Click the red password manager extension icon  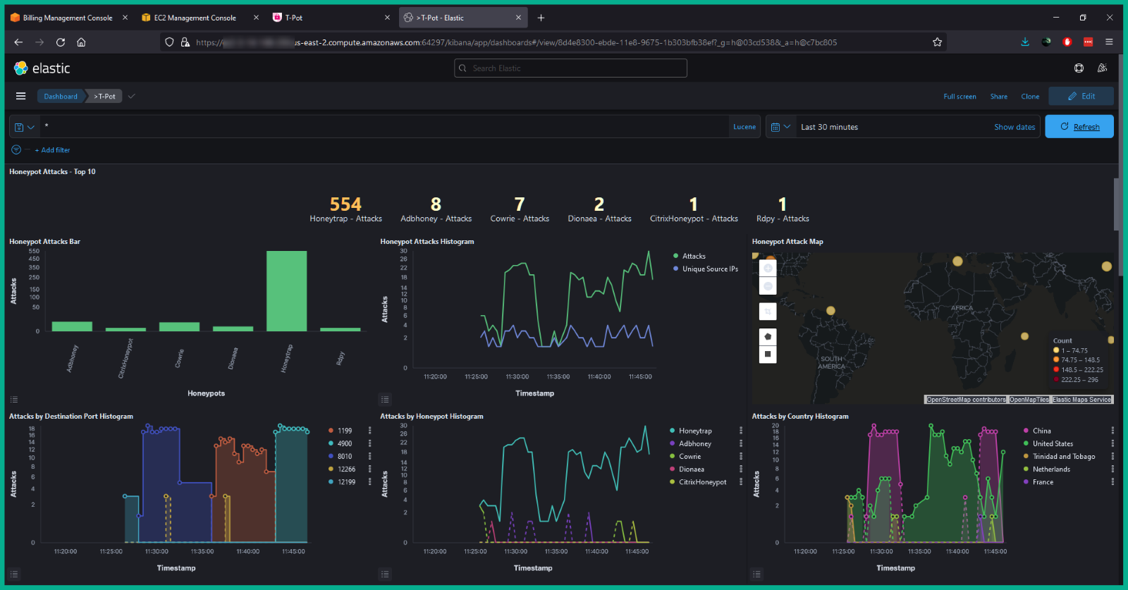1088,42
